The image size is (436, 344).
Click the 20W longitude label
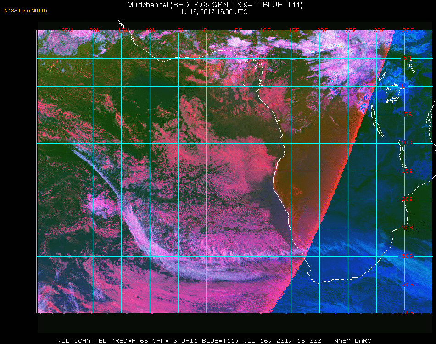coord(95,30)
